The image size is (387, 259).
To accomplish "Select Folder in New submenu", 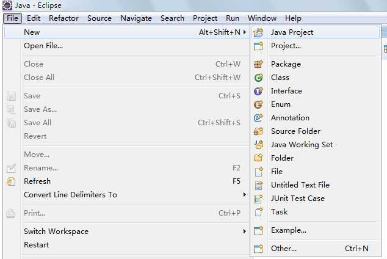I will pyautogui.click(x=316, y=158).
